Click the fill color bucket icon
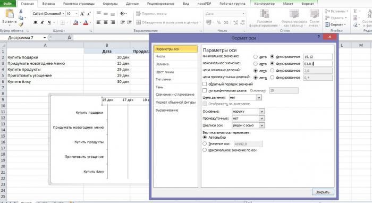Image resolution: width=372 pixels, height=203 pixels. [x=75, y=22]
